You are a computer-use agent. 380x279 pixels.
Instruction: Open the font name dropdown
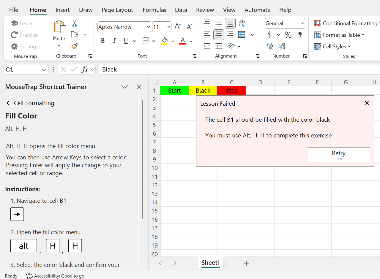pyautogui.click(x=124, y=27)
